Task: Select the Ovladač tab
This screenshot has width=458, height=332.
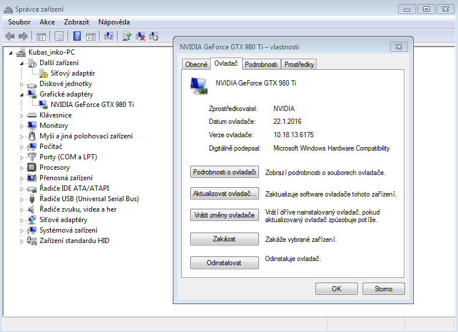Action: [226, 63]
